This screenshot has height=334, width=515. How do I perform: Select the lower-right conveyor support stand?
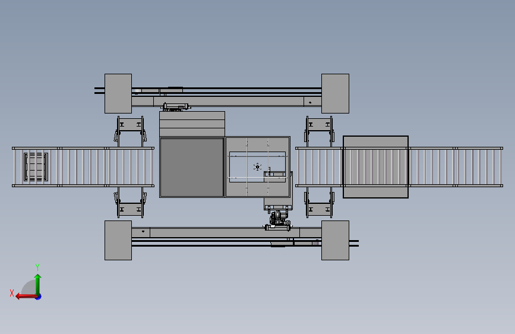pos(319,203)
